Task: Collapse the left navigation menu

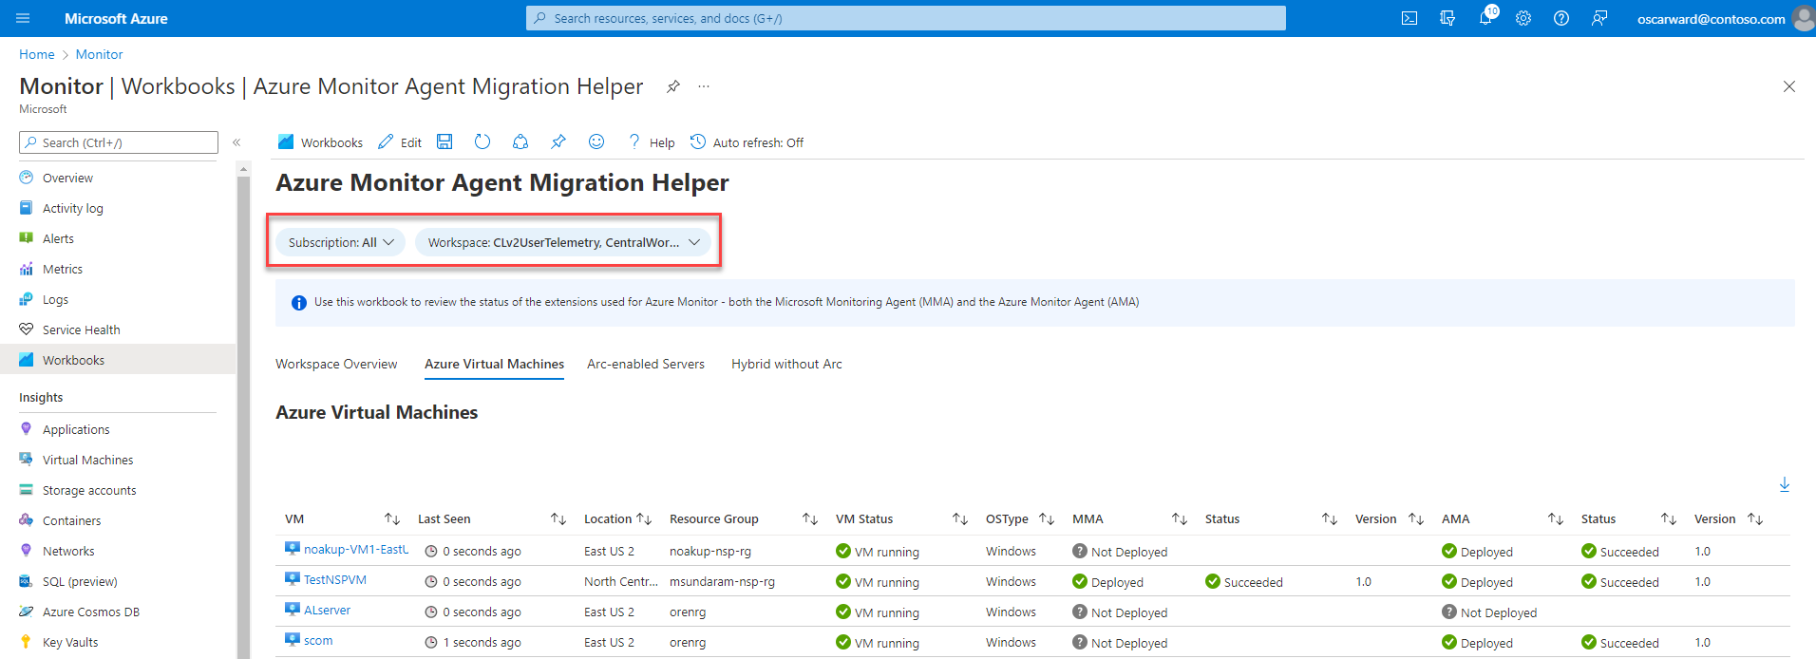Action: pos(236,142)
